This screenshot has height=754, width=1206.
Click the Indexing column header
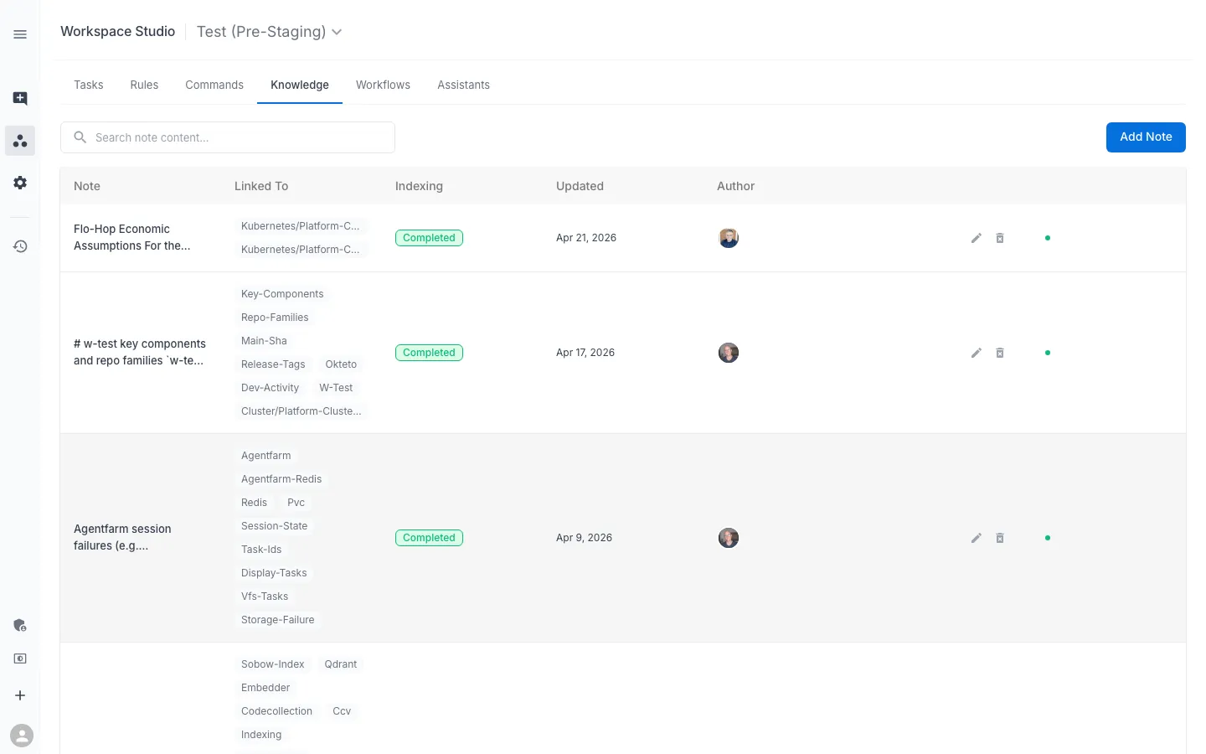pos(419,186)
